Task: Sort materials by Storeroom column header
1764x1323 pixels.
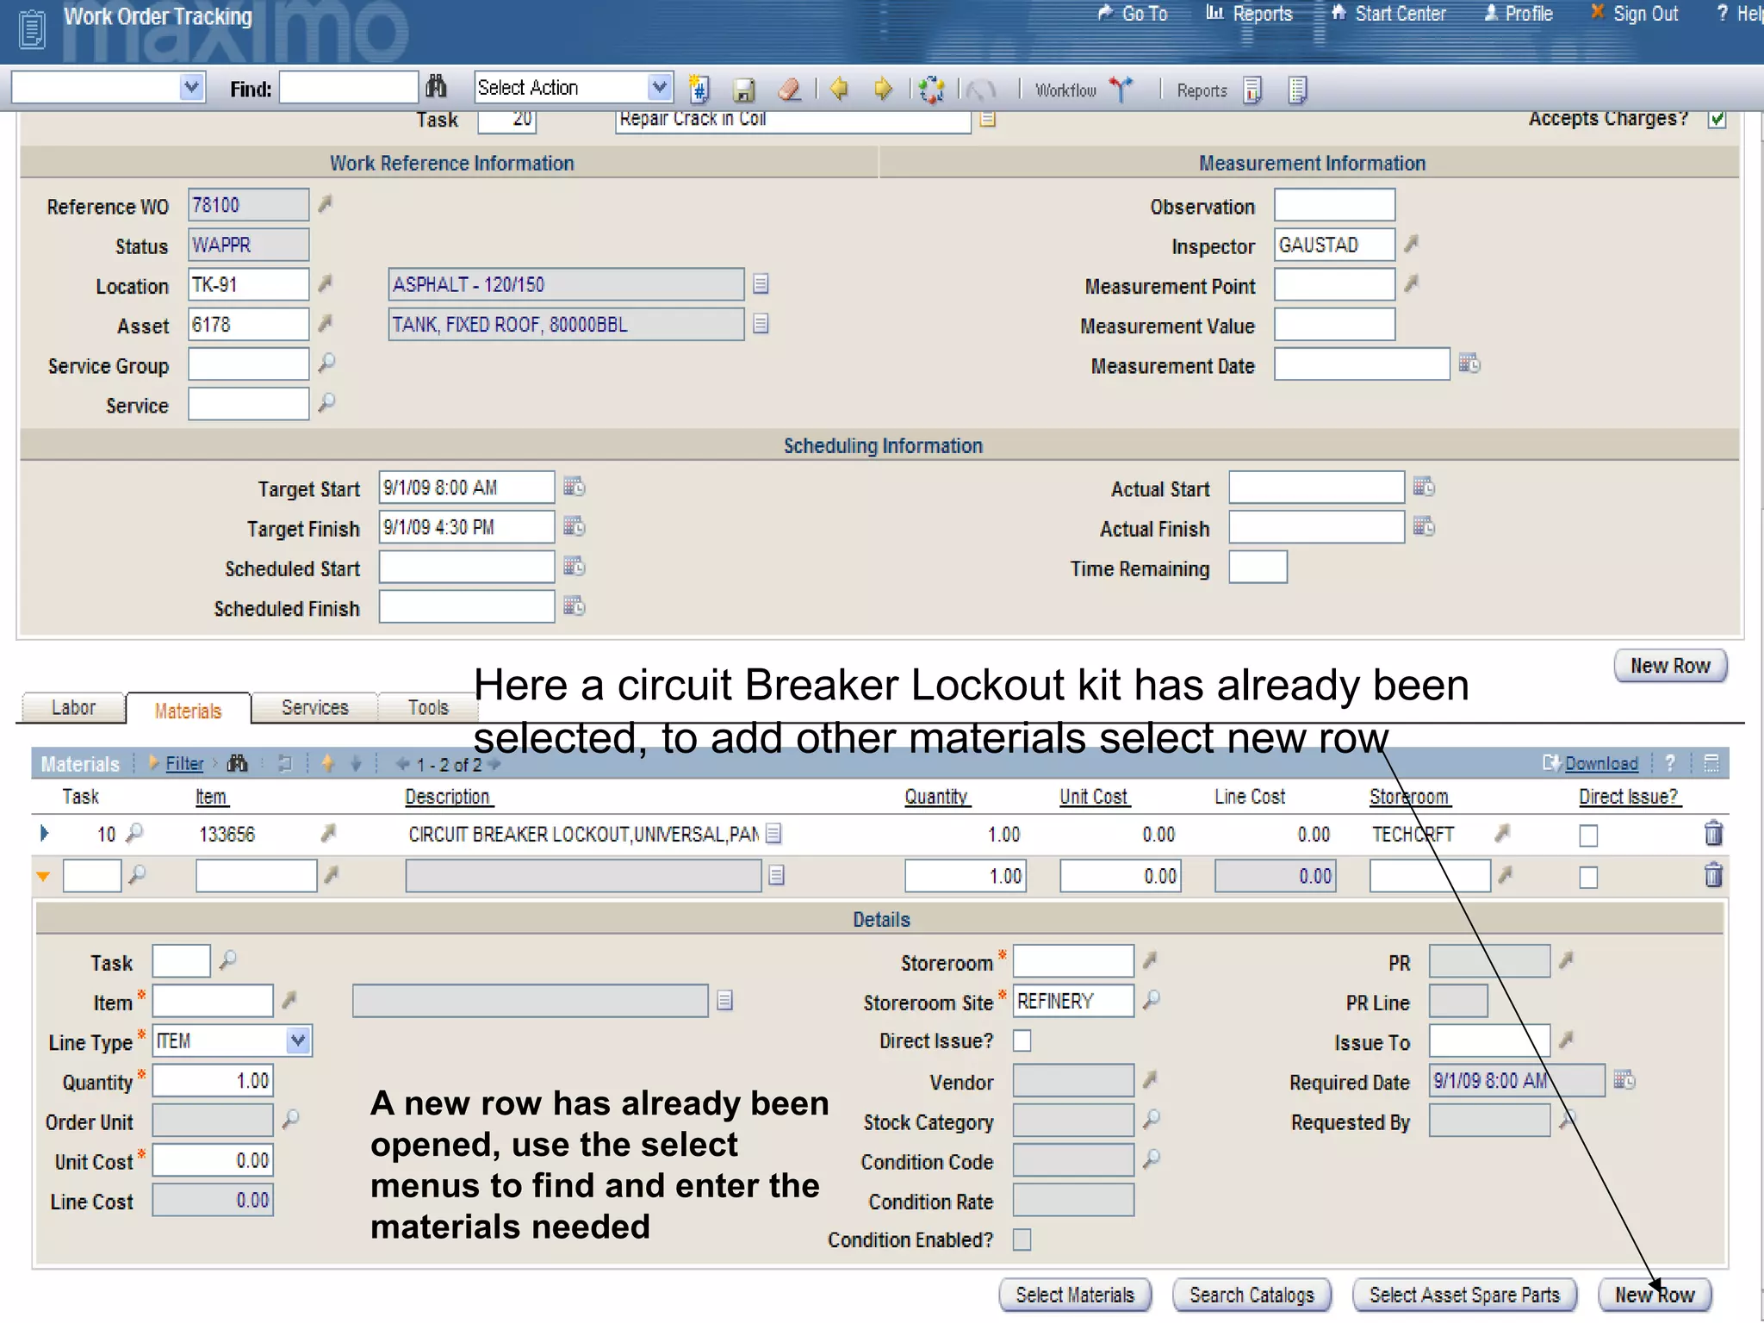Action: point(1409,797)
